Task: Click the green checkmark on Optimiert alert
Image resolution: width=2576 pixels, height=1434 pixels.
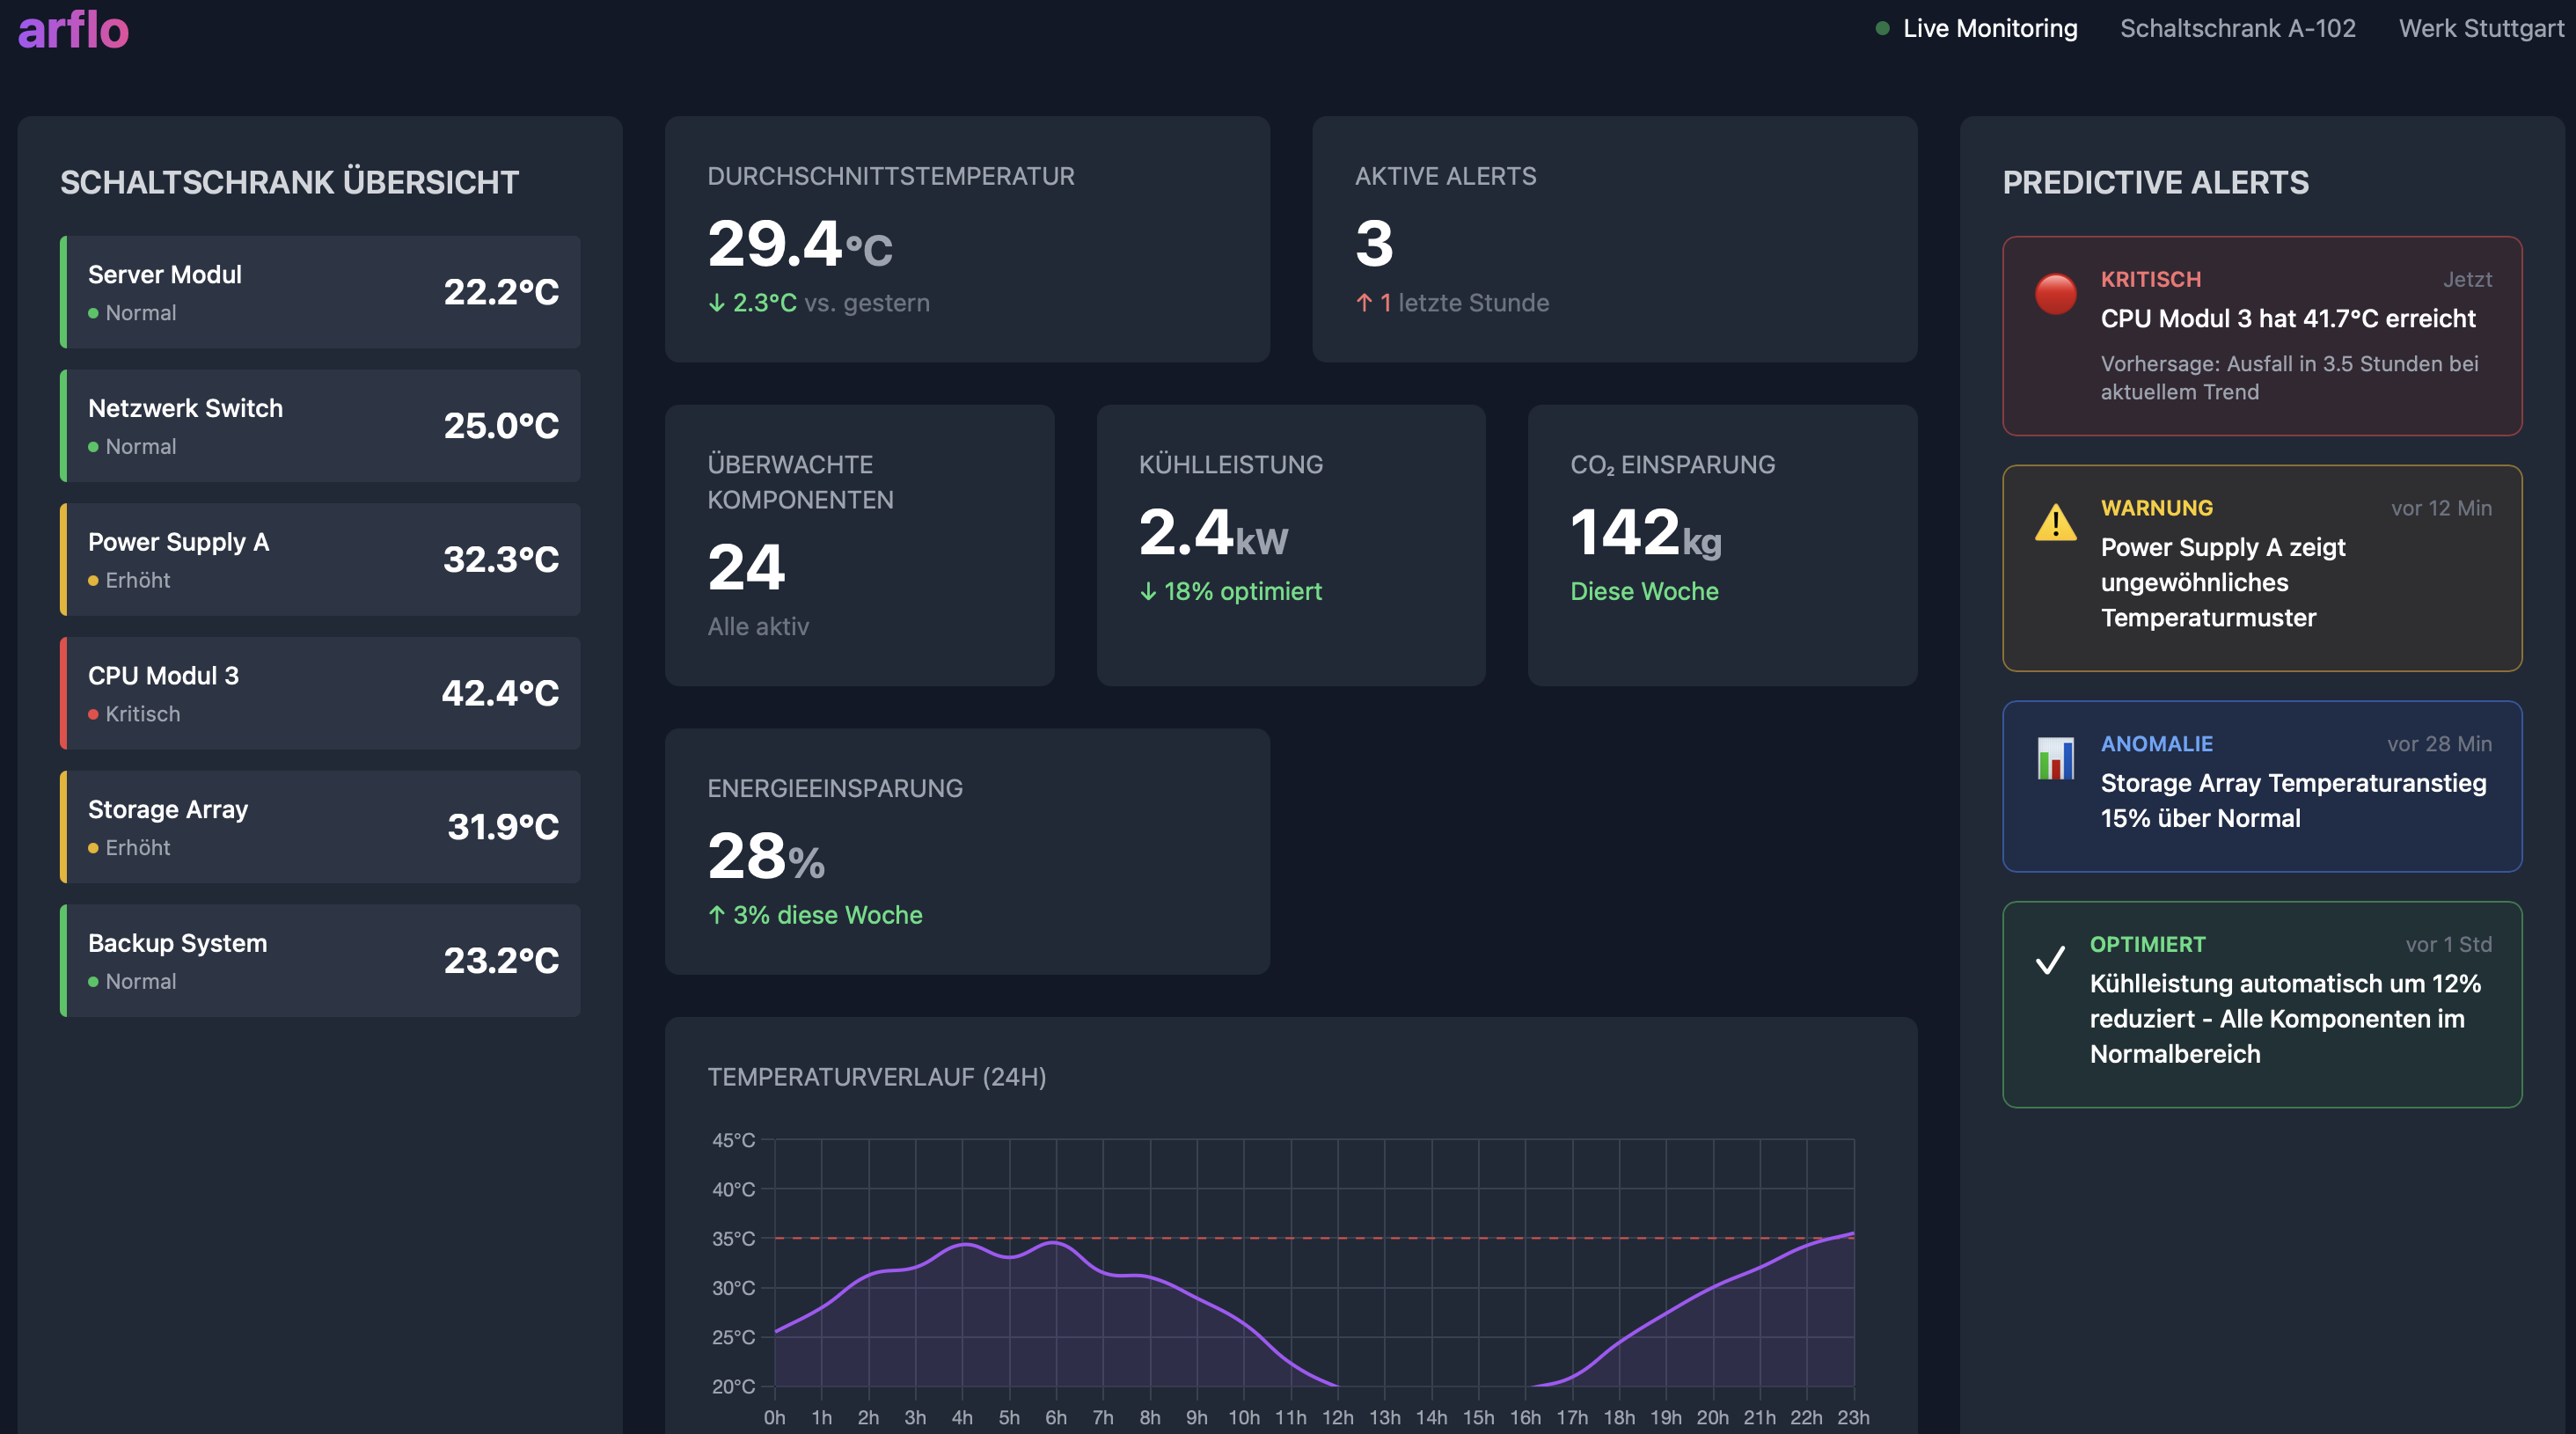Action: [2049, 961]
